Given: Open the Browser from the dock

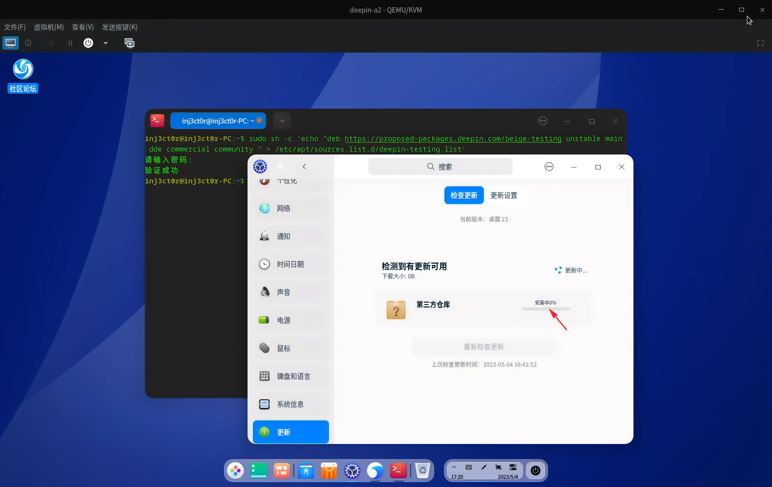Looking at the screenshot, I should click(x=375, y=471).
